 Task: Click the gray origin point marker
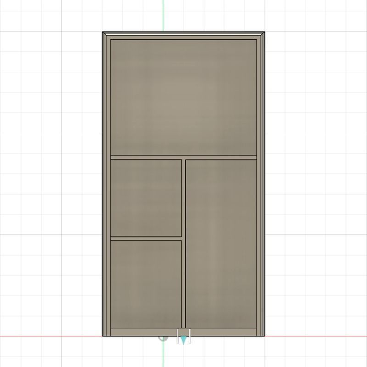click(x=163, y=339)
